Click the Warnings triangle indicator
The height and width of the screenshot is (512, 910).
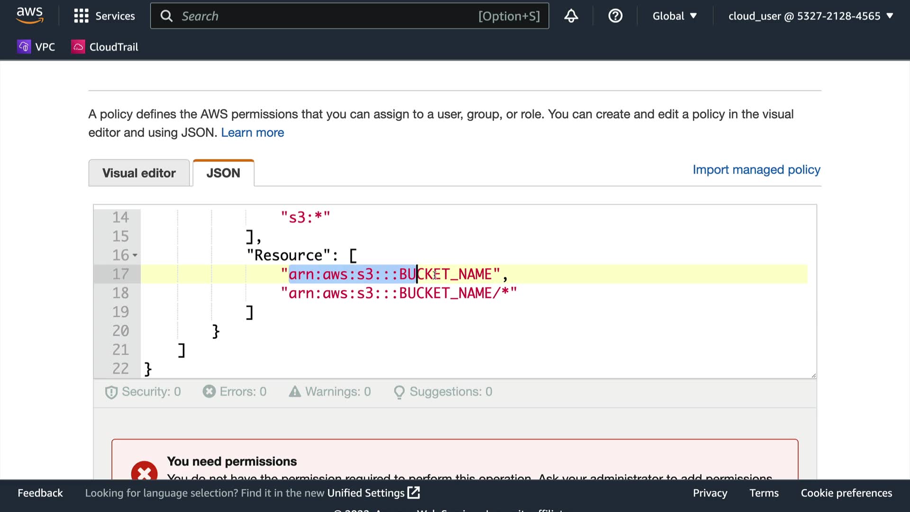click(295, 392)
